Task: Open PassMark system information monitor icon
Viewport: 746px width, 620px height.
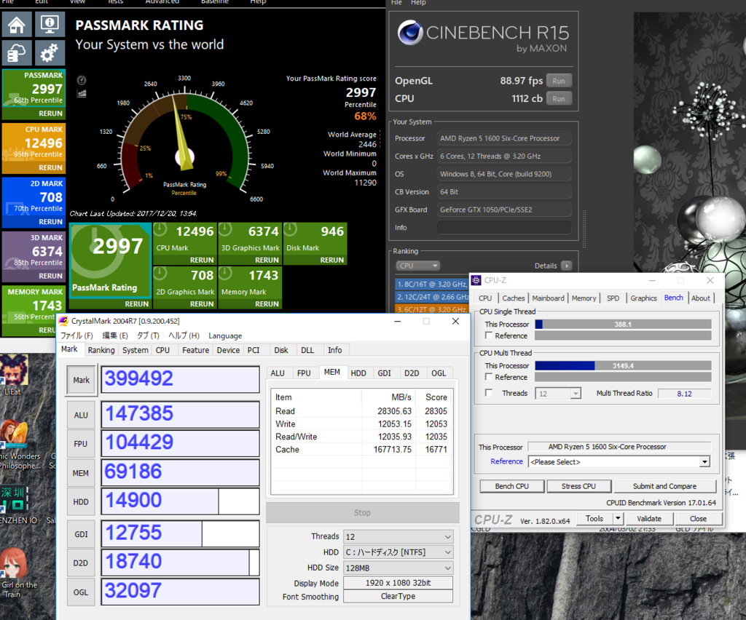Action: pos(50,24)
